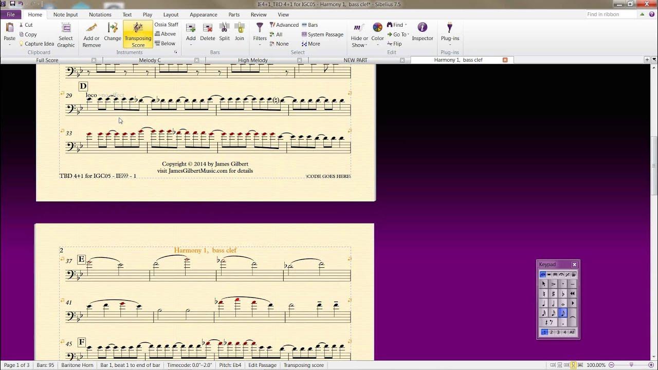Click the Flip command
This screenshot has height=370, width=658.
point(394,44)
